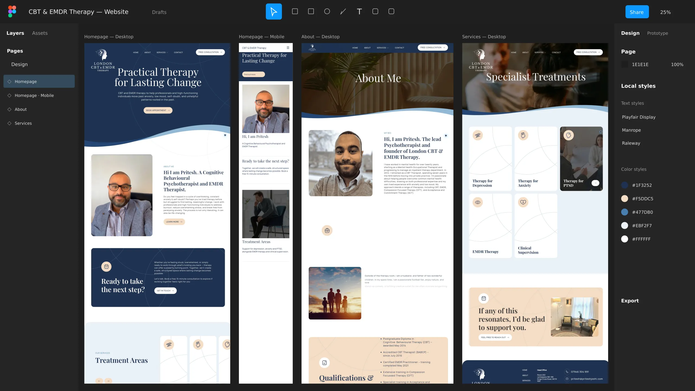Click the 1E1E1E page color swatch

(x=625, y=64)
